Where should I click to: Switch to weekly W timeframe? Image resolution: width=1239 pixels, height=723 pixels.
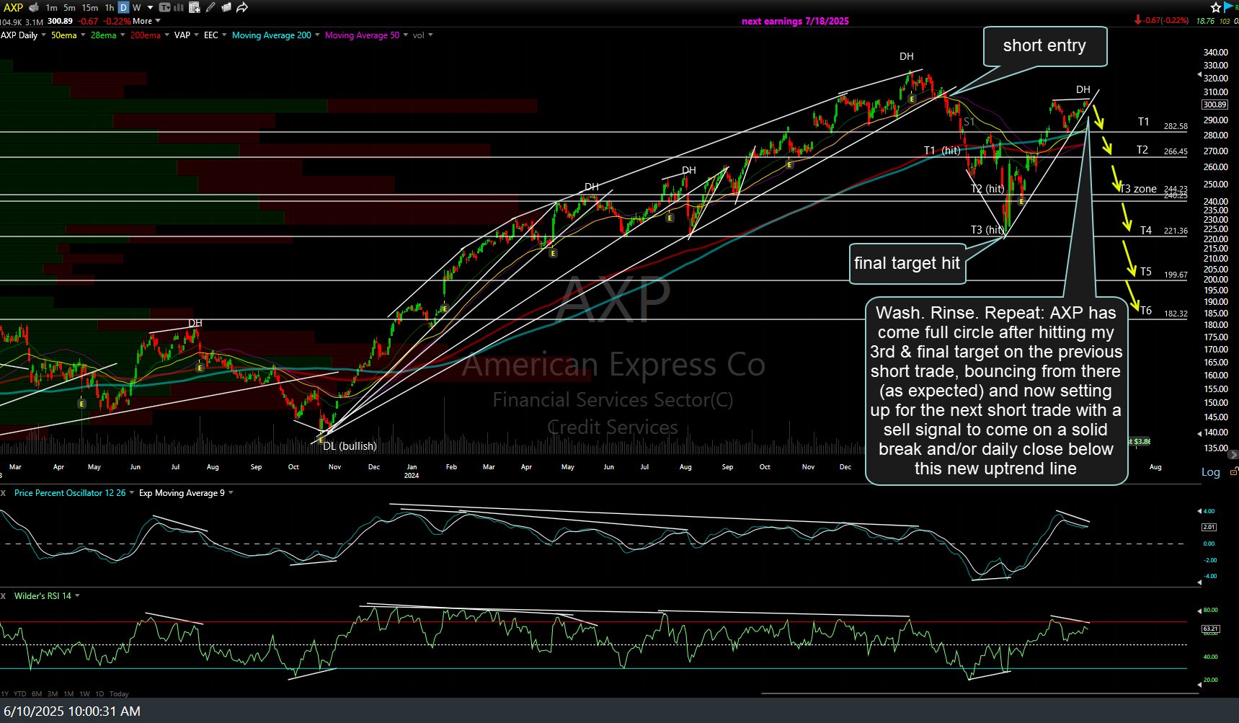[x=136, y=7]
